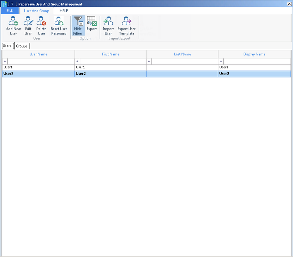Image resolution: width=293 pixels, height=257 pixels.
Task: Select the Users tab
Action: pyautogui.click(x=7, y=46)
